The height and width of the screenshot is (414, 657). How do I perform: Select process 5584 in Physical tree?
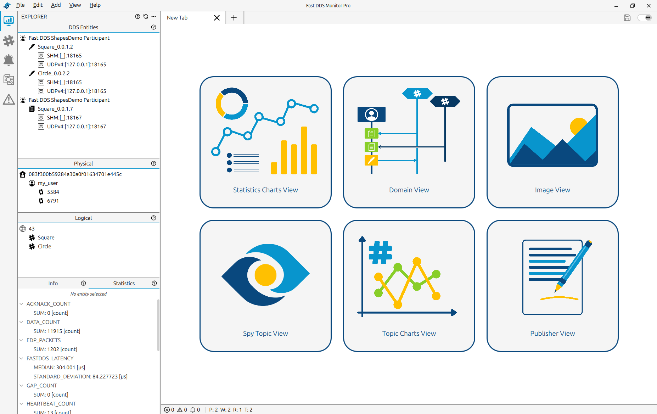coord(53,192)
